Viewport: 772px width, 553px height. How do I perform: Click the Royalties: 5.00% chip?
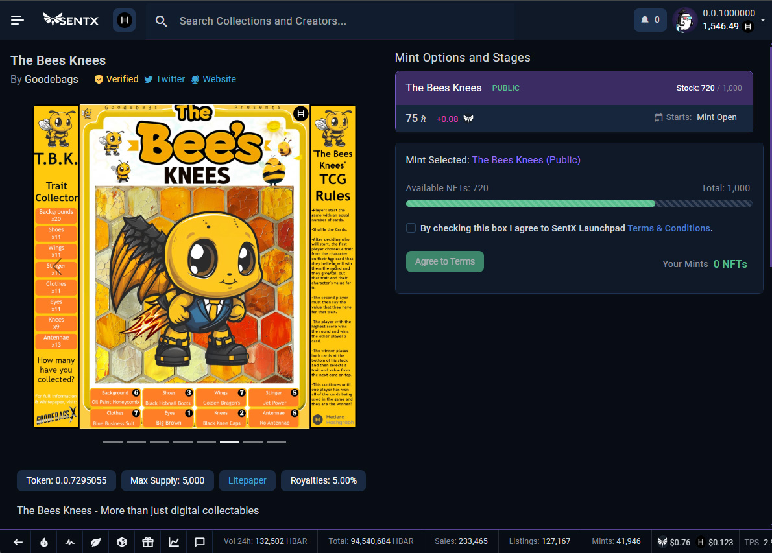pos(324,480)
